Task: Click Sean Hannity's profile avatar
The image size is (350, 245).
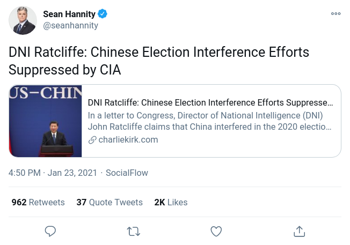Action: [23, 21]
